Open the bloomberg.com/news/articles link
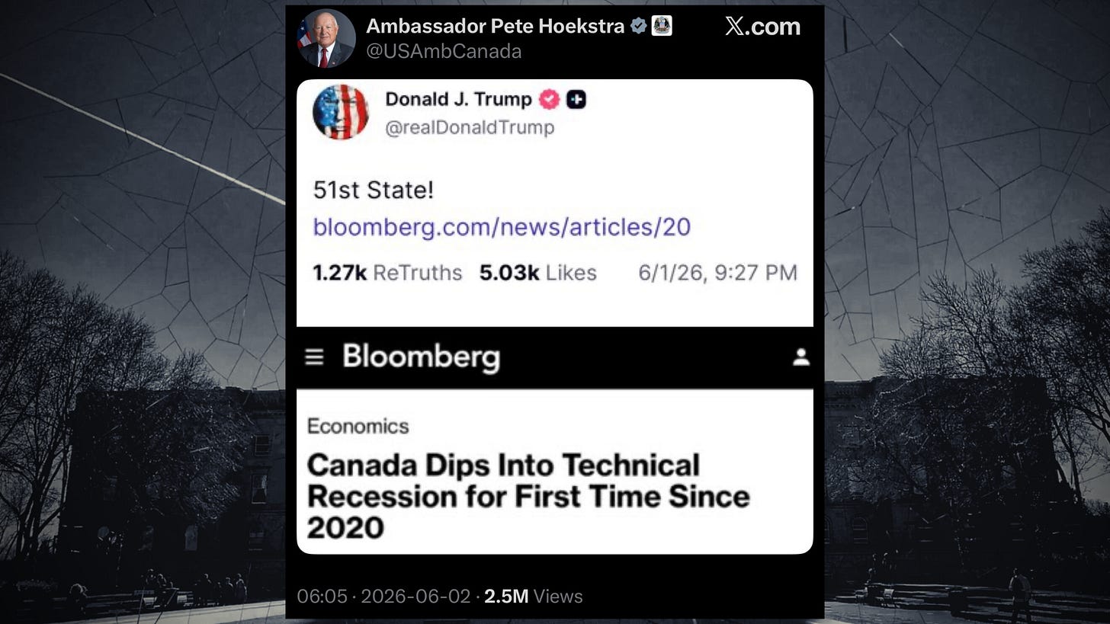The image size is (1110, 624). [502, 226]
